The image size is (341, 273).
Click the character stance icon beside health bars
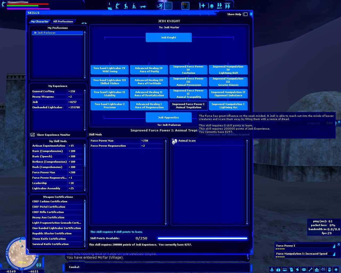point(3,4)
